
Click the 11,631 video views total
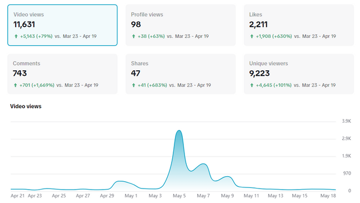24,25
